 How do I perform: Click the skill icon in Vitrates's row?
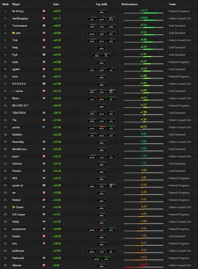point(101,171)
